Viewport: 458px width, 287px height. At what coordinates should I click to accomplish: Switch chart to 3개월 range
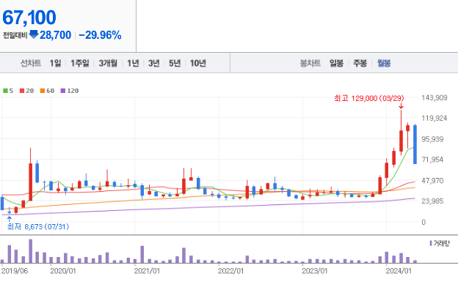pos(108,63)
